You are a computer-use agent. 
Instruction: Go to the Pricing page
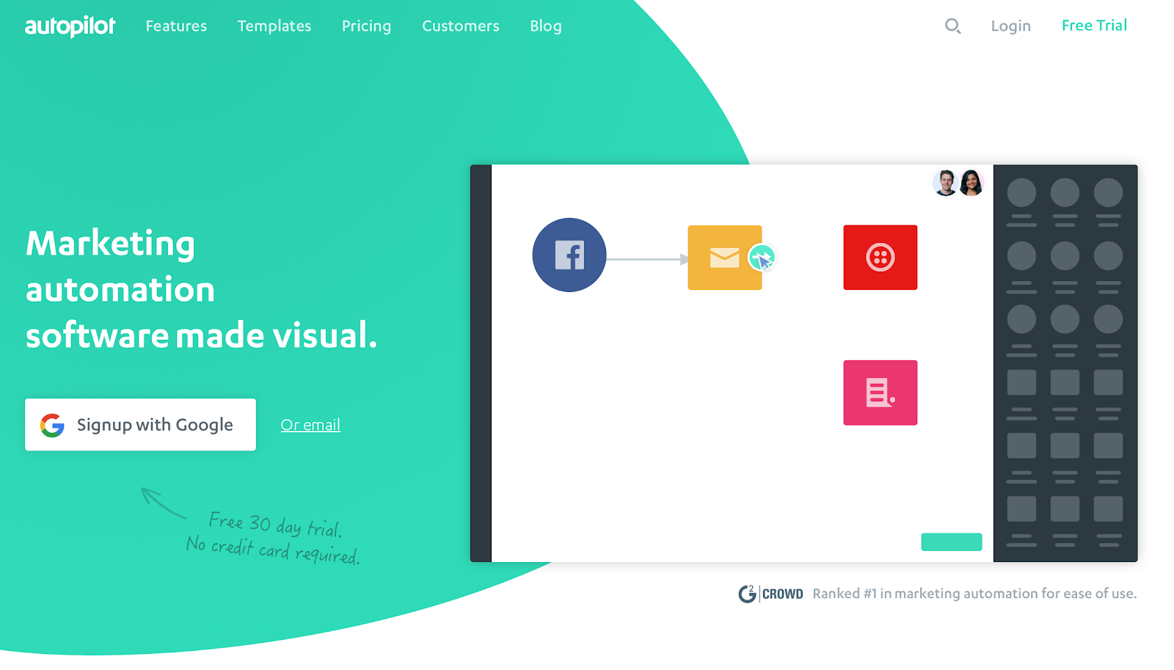click(x=366, y=26)
